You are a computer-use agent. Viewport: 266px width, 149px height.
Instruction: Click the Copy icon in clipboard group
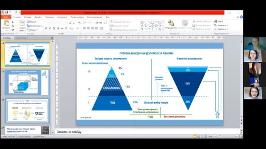point(13,26)
